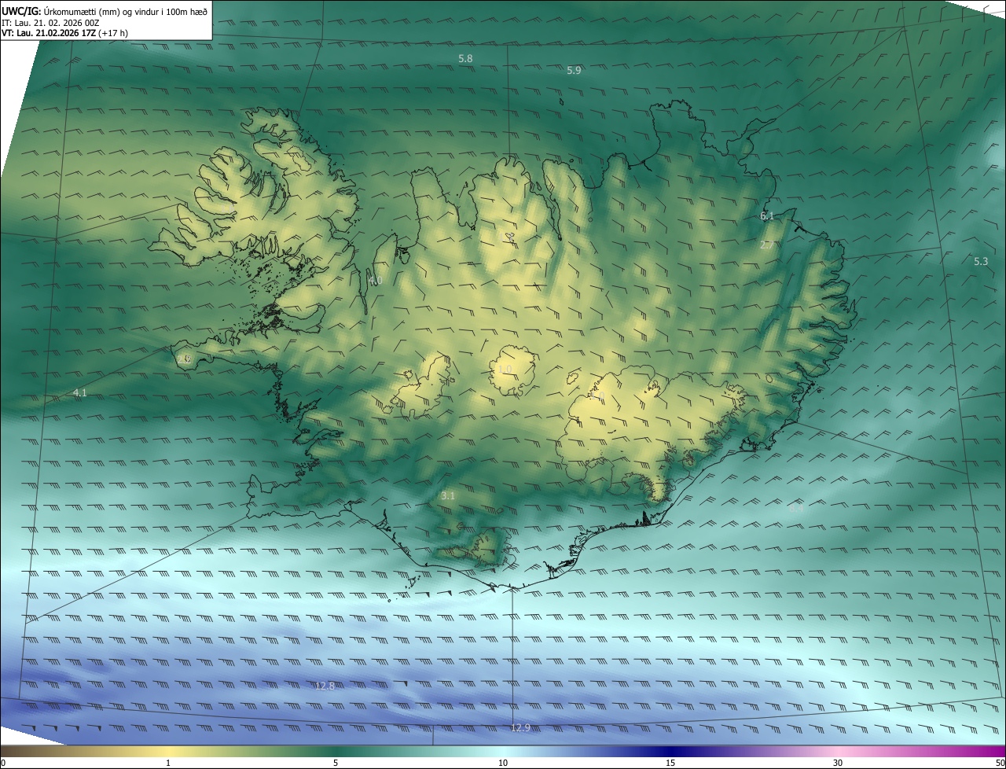Viewport: 1006px width, 769px height.
Task: Click the 12.9 value near the bottom edge
Action: pyautogui.click(x=520, y=727)
